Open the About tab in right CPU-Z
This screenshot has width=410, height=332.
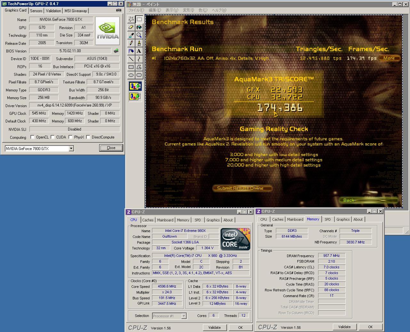(x=358, y=219)
